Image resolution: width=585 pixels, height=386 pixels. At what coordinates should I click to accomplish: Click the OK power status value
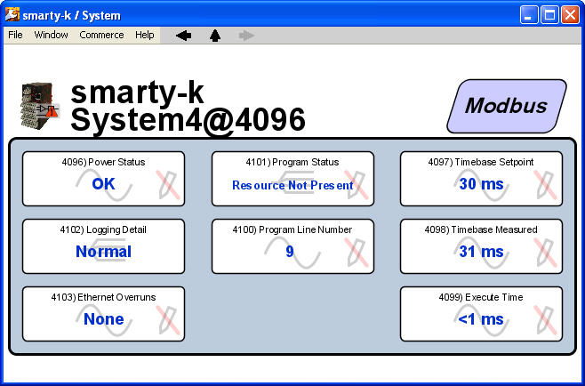click(x=103, y=184)
